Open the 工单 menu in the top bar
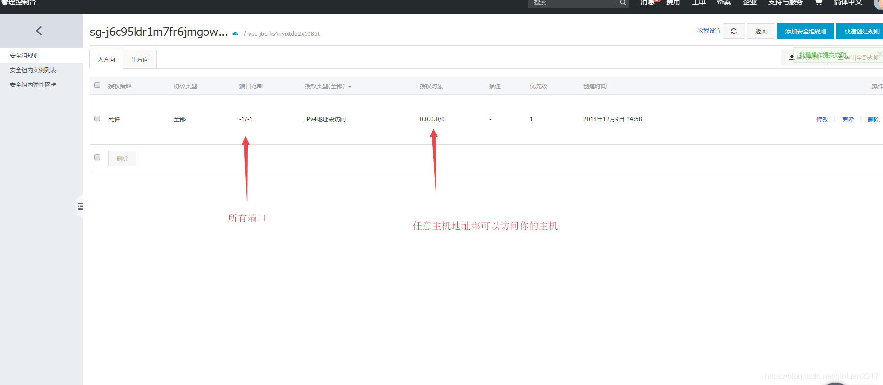 pos(699,3)
